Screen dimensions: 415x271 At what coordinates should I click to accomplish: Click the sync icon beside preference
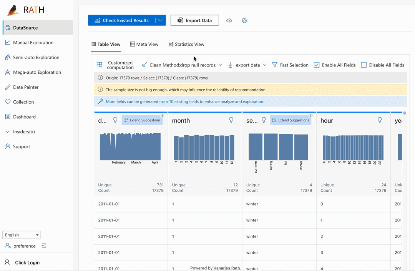44,246
